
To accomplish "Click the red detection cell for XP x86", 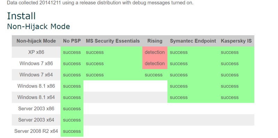I will tap(155, 52).
